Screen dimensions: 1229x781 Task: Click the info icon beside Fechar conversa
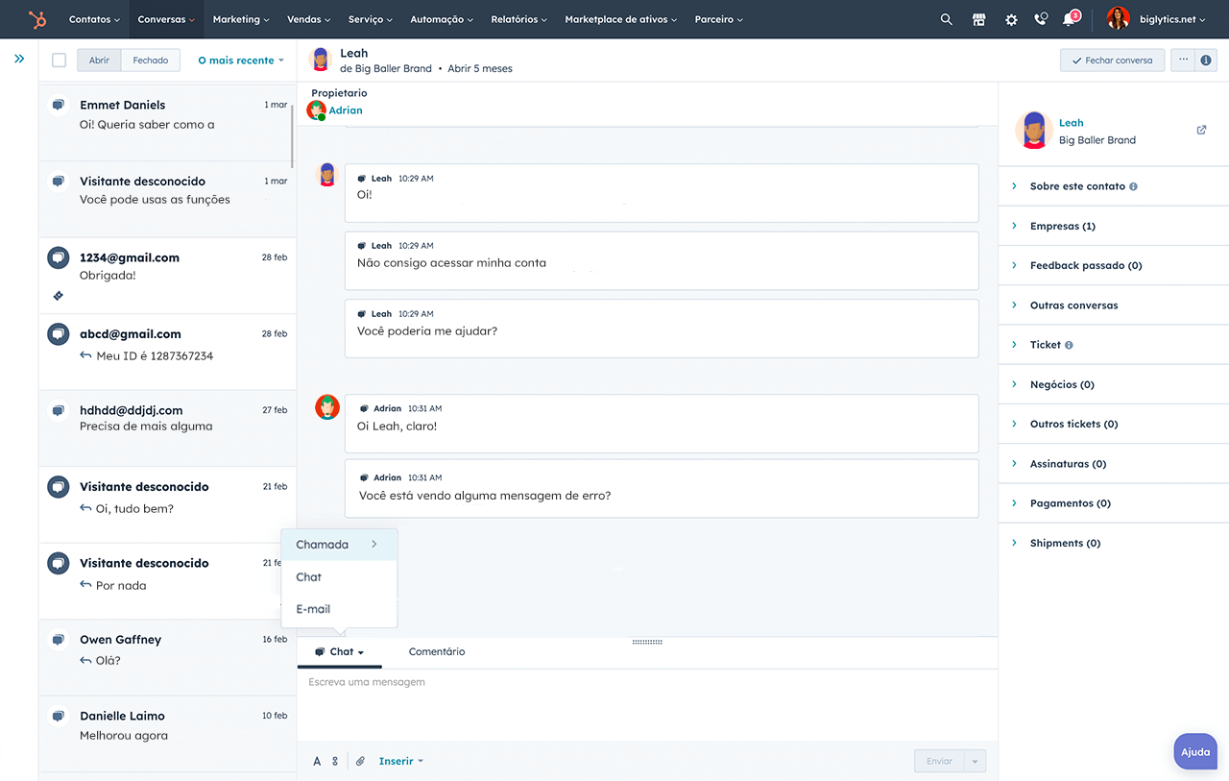click(x=1207, y=60)
